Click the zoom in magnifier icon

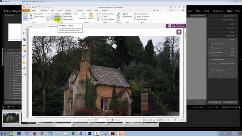76,14
